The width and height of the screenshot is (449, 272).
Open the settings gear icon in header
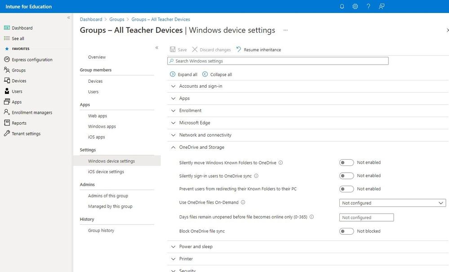(355, 6)
